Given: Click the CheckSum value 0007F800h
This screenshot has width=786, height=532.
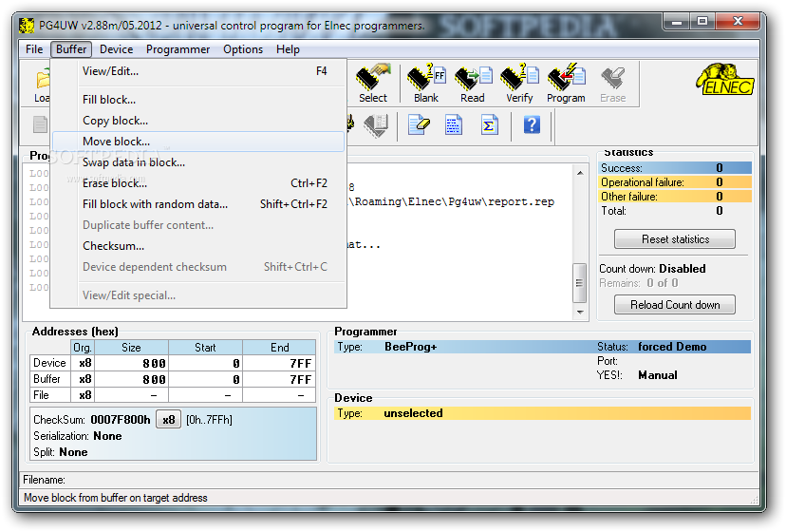Looking at the screenshot, I should coord(121,420).
